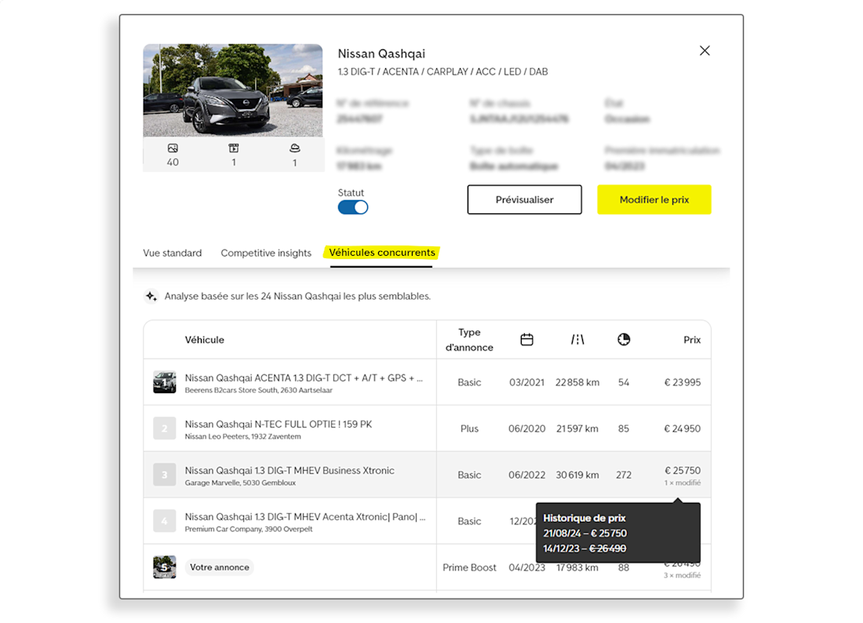The image size is (863, 623).
Task: Click thumbnail of Votre annonce row 5
Action: (x=165, y=567)
